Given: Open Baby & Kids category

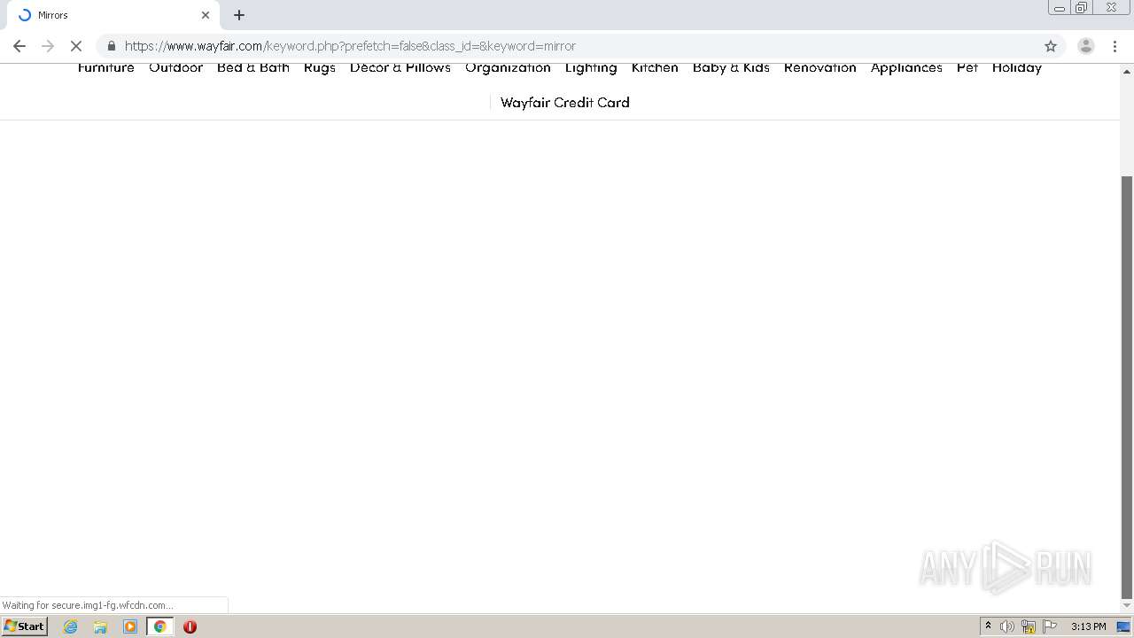Looking at the screenshot, I should (731, 68).
